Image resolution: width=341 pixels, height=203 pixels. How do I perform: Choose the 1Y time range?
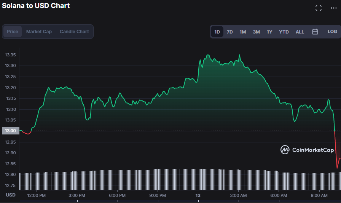[269, 32]
